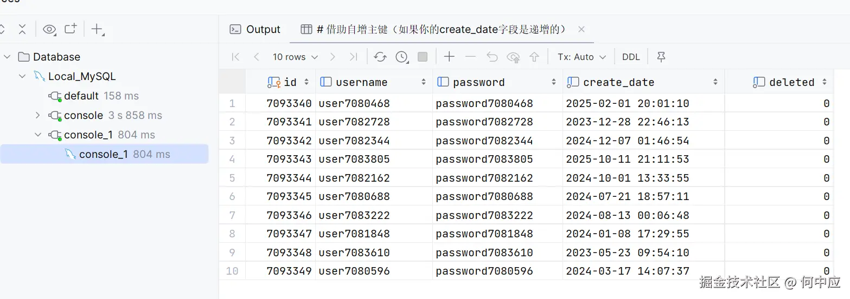Select row number 1 in the gutter

(232, 103)
